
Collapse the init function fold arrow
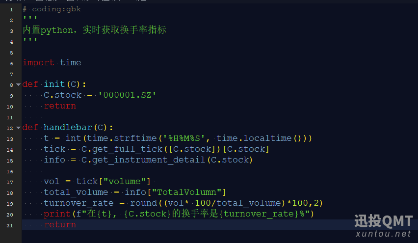(x=18, y=84)
